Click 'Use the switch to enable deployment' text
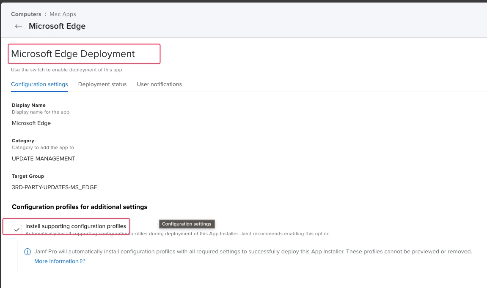 [66, 70]
